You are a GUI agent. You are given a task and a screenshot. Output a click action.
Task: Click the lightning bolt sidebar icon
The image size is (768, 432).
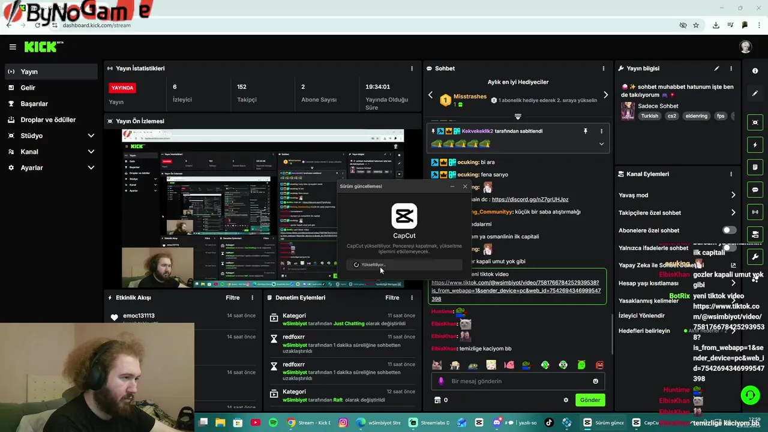[755, 145]
